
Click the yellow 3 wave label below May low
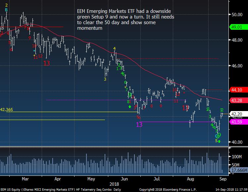click(105, 79)
